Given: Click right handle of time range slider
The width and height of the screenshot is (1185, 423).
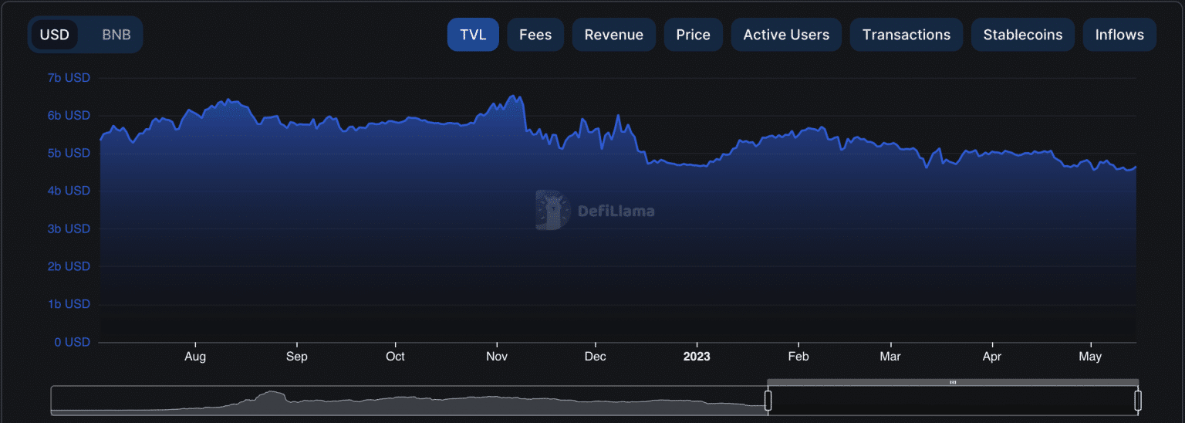Looking at the screenshot, I should click(x=1137, y=401).
